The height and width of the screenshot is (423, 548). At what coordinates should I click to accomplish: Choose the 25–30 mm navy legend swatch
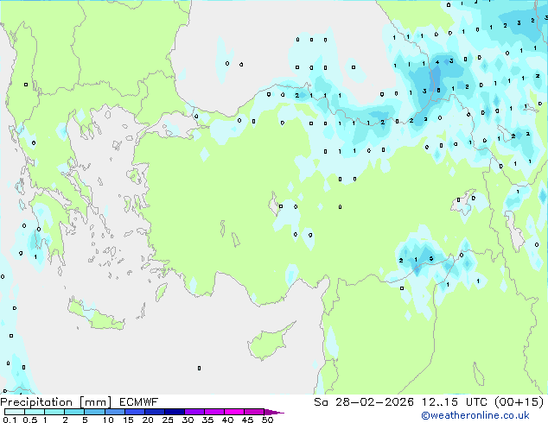pos(174,412)
